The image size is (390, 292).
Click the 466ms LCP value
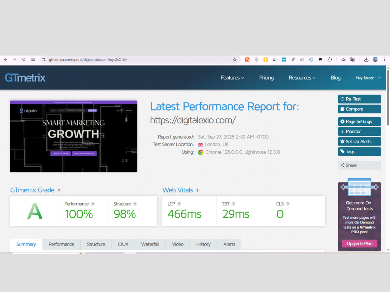coord(184,214)
